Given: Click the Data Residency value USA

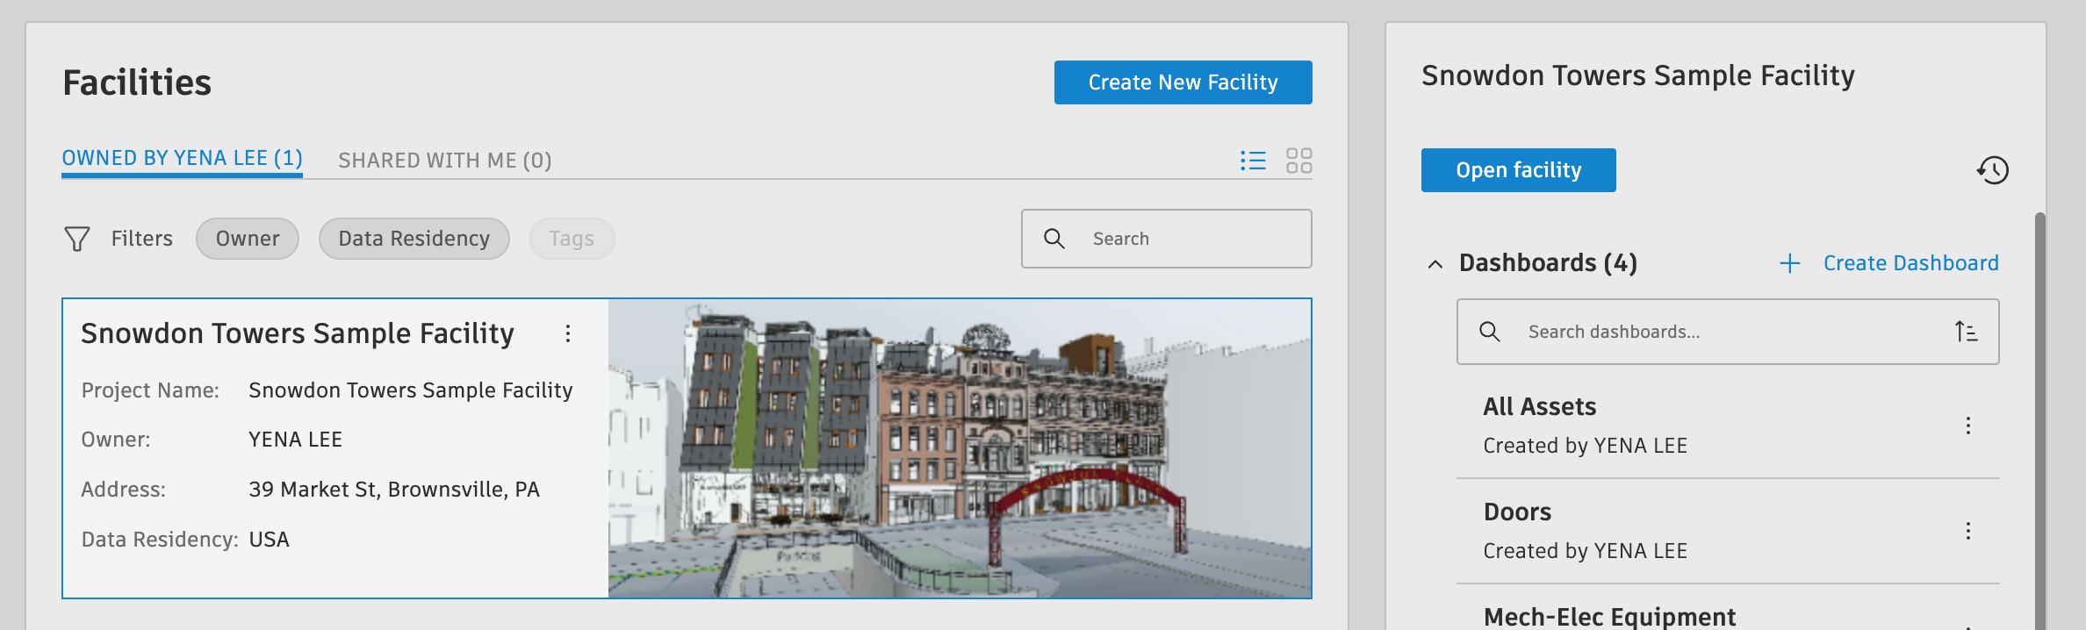Looking at the screenshot, I should coord(269,540).
